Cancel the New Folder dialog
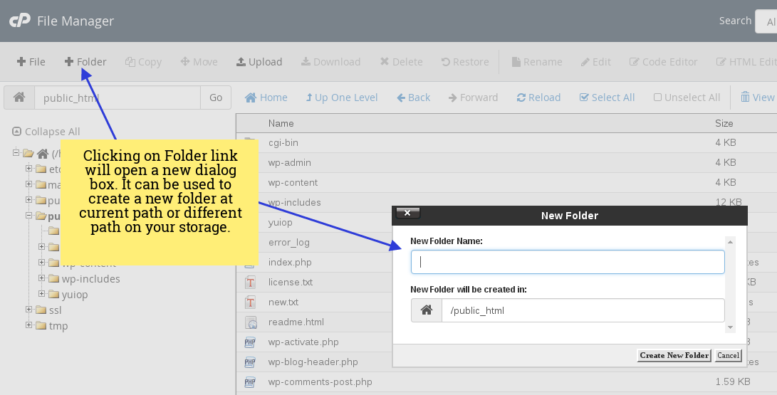Screen dimensions: 777x395 [x=728, y=355]
